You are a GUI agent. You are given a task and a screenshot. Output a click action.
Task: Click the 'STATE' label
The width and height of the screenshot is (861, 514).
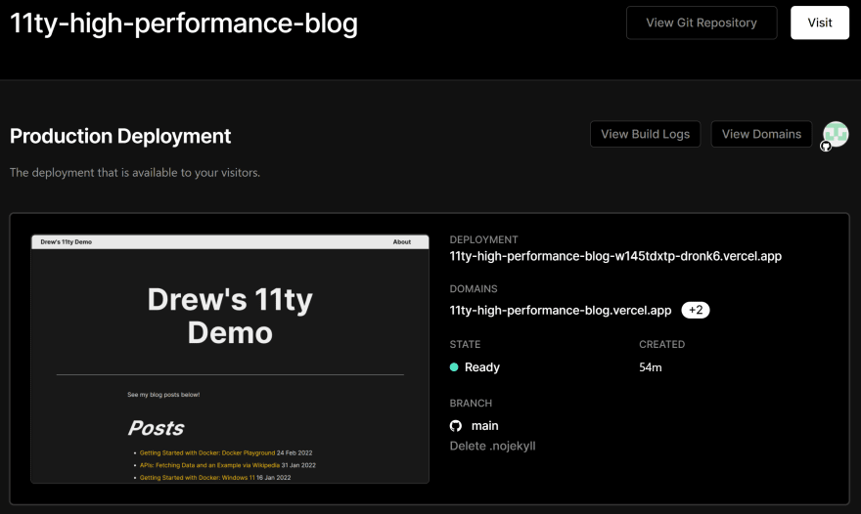point(465,345)
